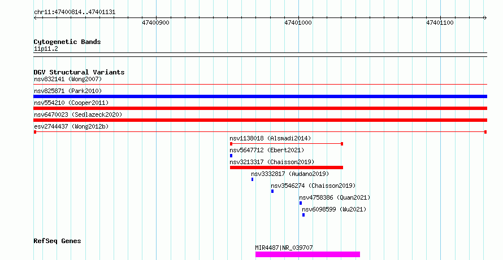Click the nsv832141 (Wong2007) variant label
Image resolution: width=503 pixels, height=260 pixels.
click(68, 79)
